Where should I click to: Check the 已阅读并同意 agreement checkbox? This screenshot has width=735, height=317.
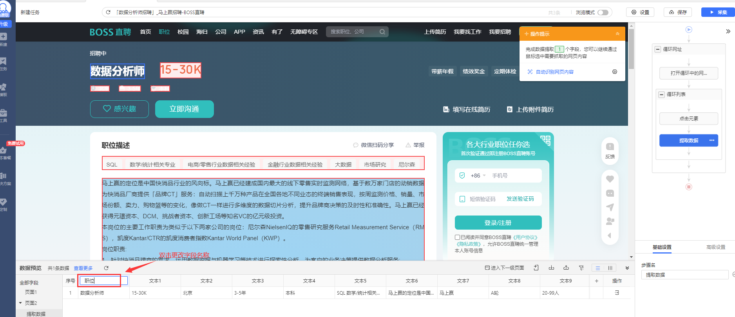click(x=457, y=237)
